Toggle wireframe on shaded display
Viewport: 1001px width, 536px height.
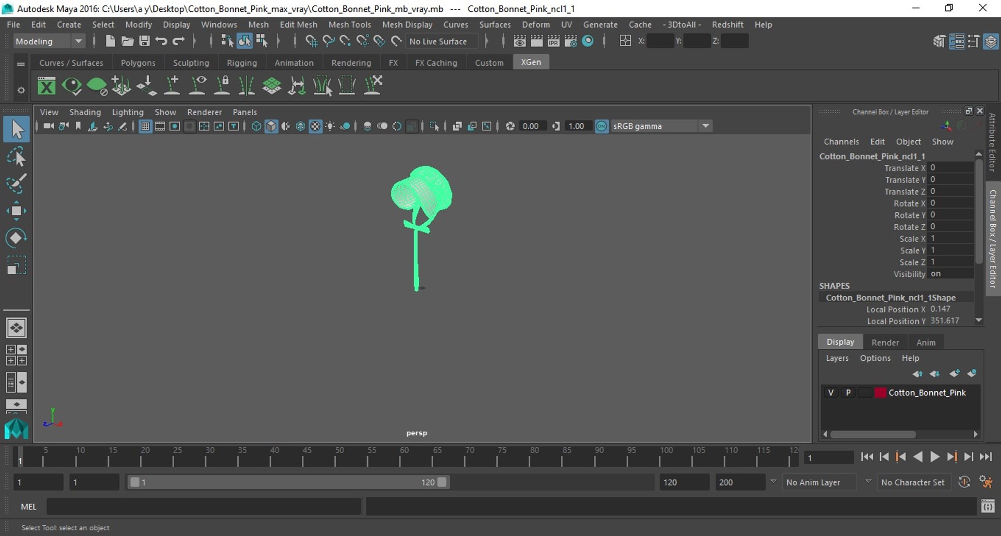pos(301,126)
